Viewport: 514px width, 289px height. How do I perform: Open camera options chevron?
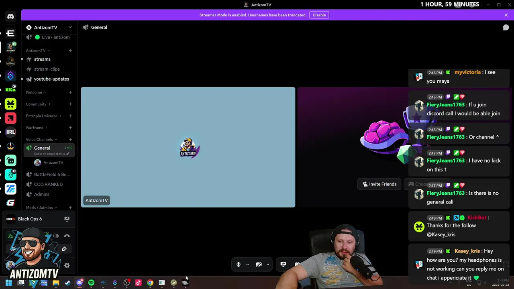[268, 265]
